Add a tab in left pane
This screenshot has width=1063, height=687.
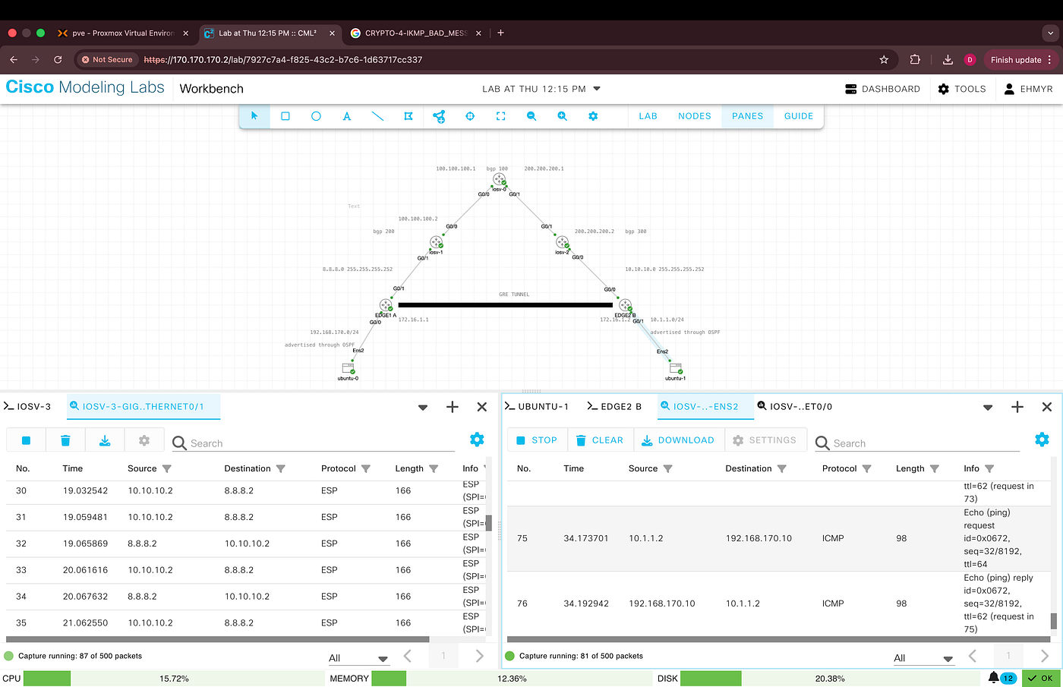coord(453,407)
